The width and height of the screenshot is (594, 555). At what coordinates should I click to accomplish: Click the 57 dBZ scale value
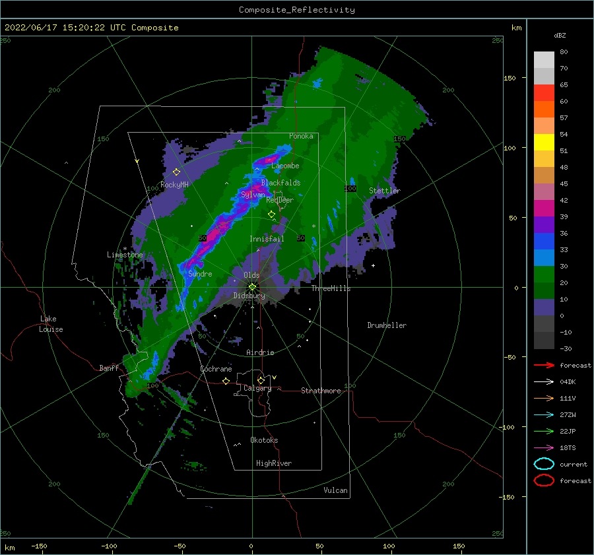pos(564,118)
